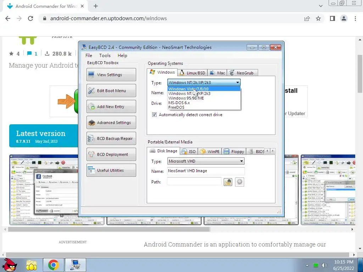Open the Tools menu in EasyBCD

click(x=105, y=56)
